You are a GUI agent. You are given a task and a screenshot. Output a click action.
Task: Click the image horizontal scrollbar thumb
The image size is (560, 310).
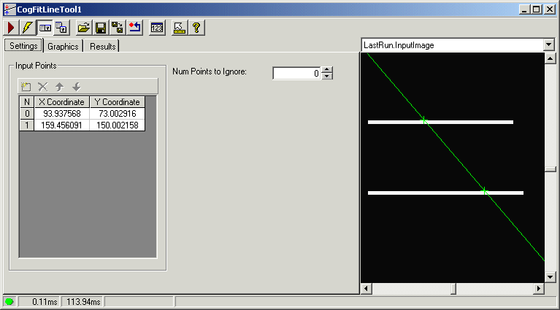pos(453,289)
